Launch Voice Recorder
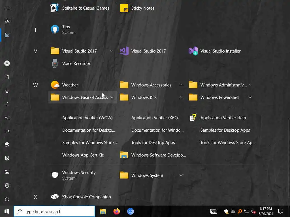The image size is (290, 217). pos(82,64)
